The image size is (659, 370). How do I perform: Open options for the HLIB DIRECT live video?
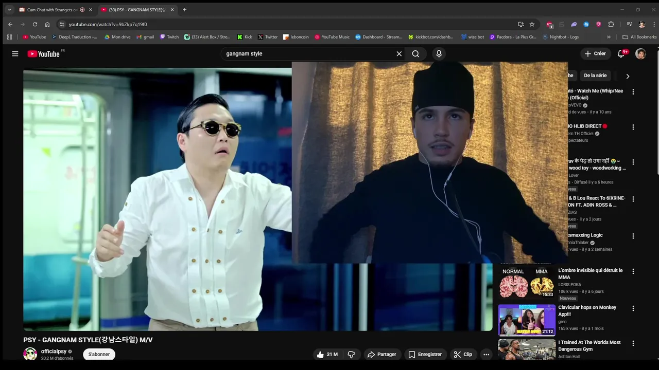click(633, 127)
